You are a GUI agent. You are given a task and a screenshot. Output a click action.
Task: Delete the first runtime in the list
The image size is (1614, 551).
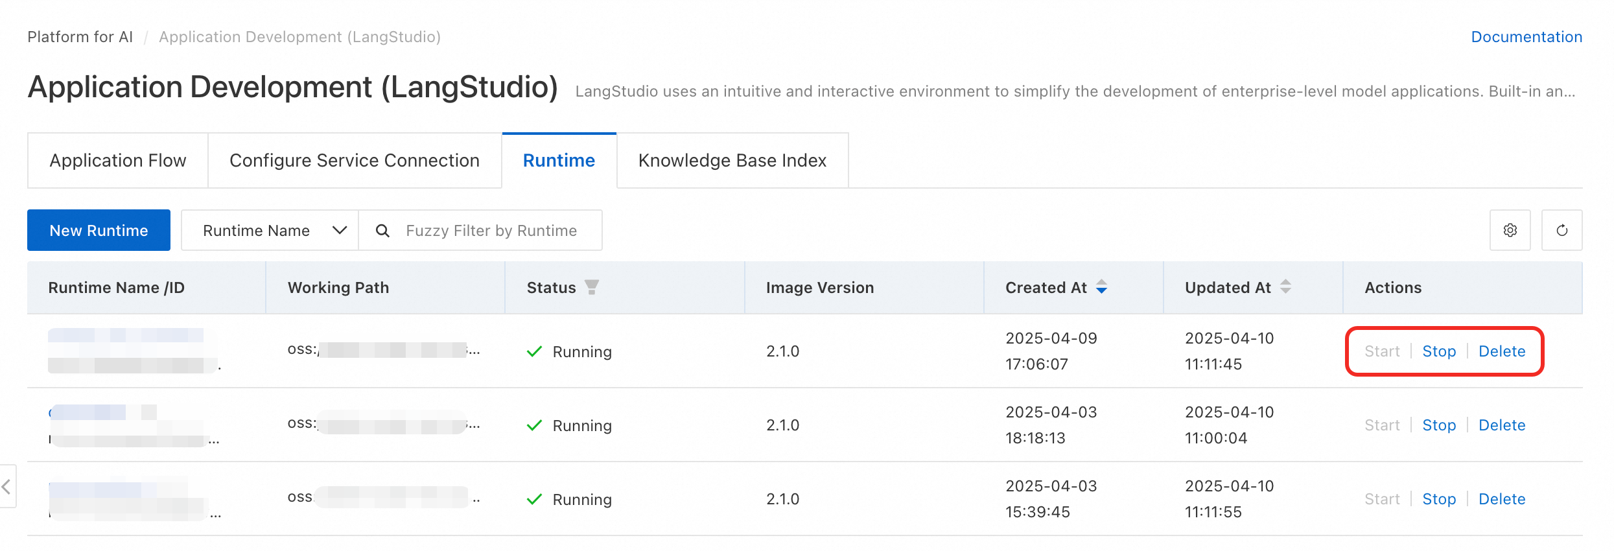coord(1501,351)
